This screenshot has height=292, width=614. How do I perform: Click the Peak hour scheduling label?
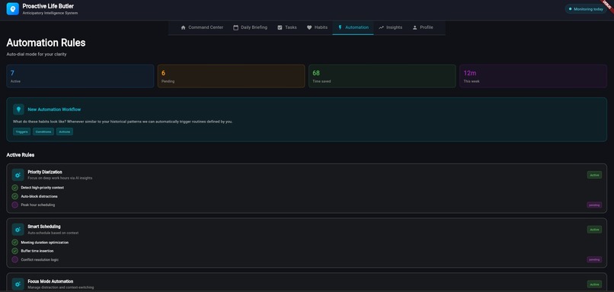pyautogui.click(x=38, y=205)
